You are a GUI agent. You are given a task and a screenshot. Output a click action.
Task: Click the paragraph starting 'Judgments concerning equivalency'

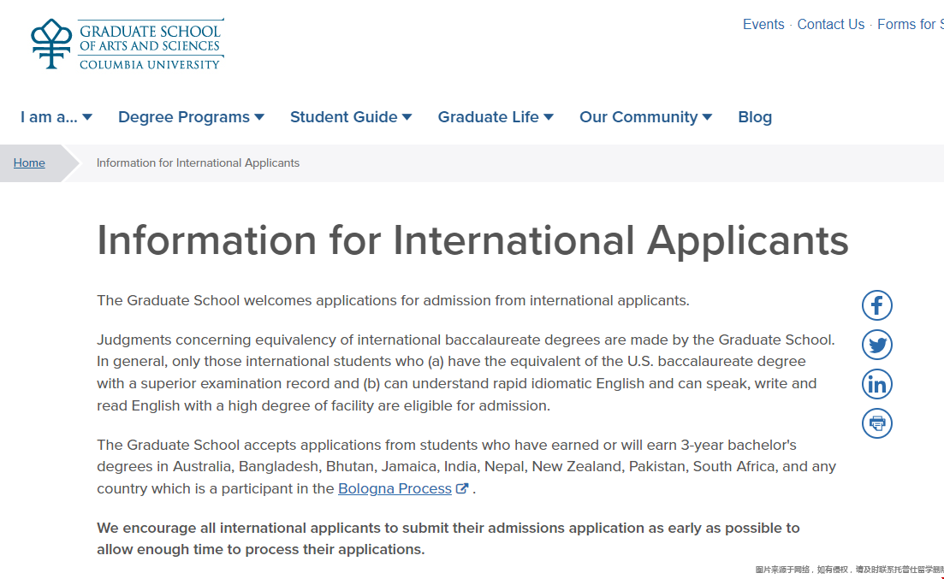[x=466, y=373]
